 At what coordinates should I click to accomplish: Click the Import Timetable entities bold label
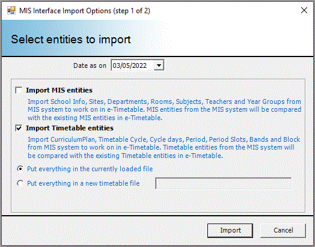tap(70, 128)
